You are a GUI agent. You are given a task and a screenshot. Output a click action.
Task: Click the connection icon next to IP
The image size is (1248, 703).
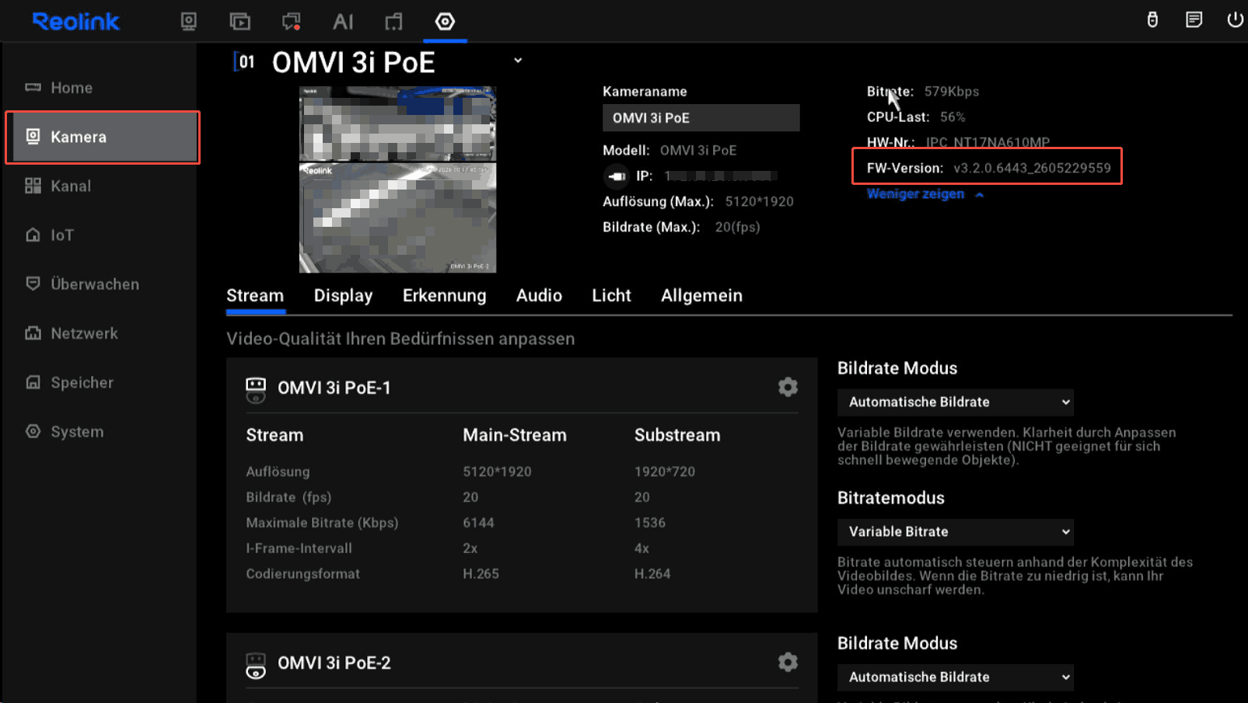[x=616, y=176]
